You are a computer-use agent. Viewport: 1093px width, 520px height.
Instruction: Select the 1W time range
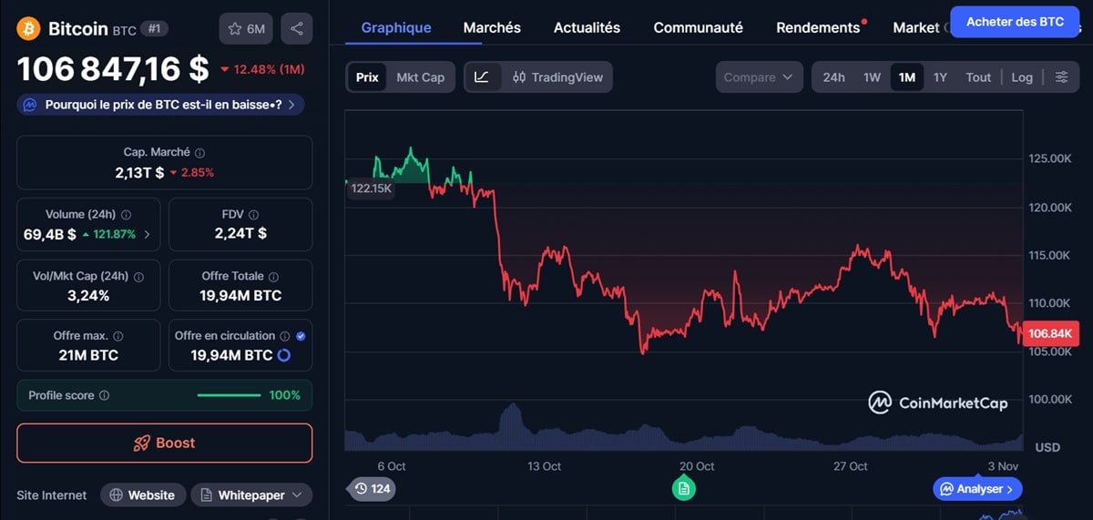[873, 77]
